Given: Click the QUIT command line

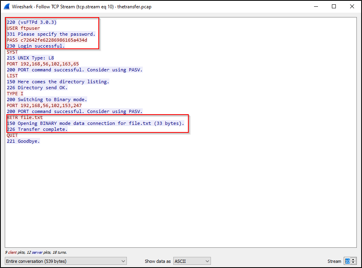Looking at the screenshot, I should tap(12, 135).
